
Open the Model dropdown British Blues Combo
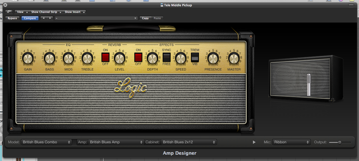click(46, 142)
